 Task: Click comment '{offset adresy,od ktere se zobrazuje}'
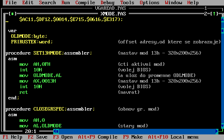pyautogui.click(x=169, y=42)
